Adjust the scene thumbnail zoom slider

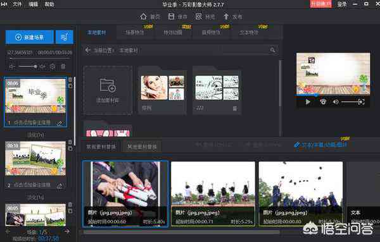pos(27,66)
